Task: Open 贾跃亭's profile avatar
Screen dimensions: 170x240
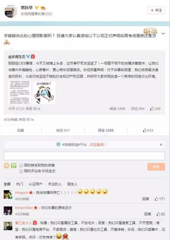Action: (x=11, y=11)
